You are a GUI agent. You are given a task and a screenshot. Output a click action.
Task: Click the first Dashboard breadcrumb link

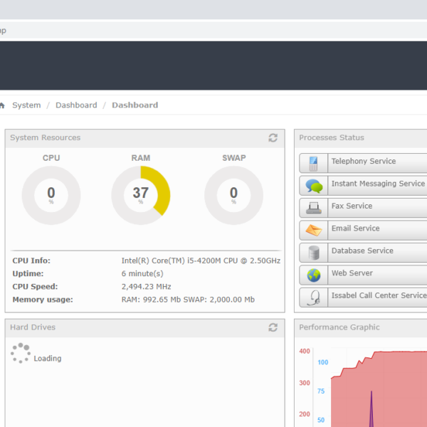pyautogui.click(x=76, y=105)
